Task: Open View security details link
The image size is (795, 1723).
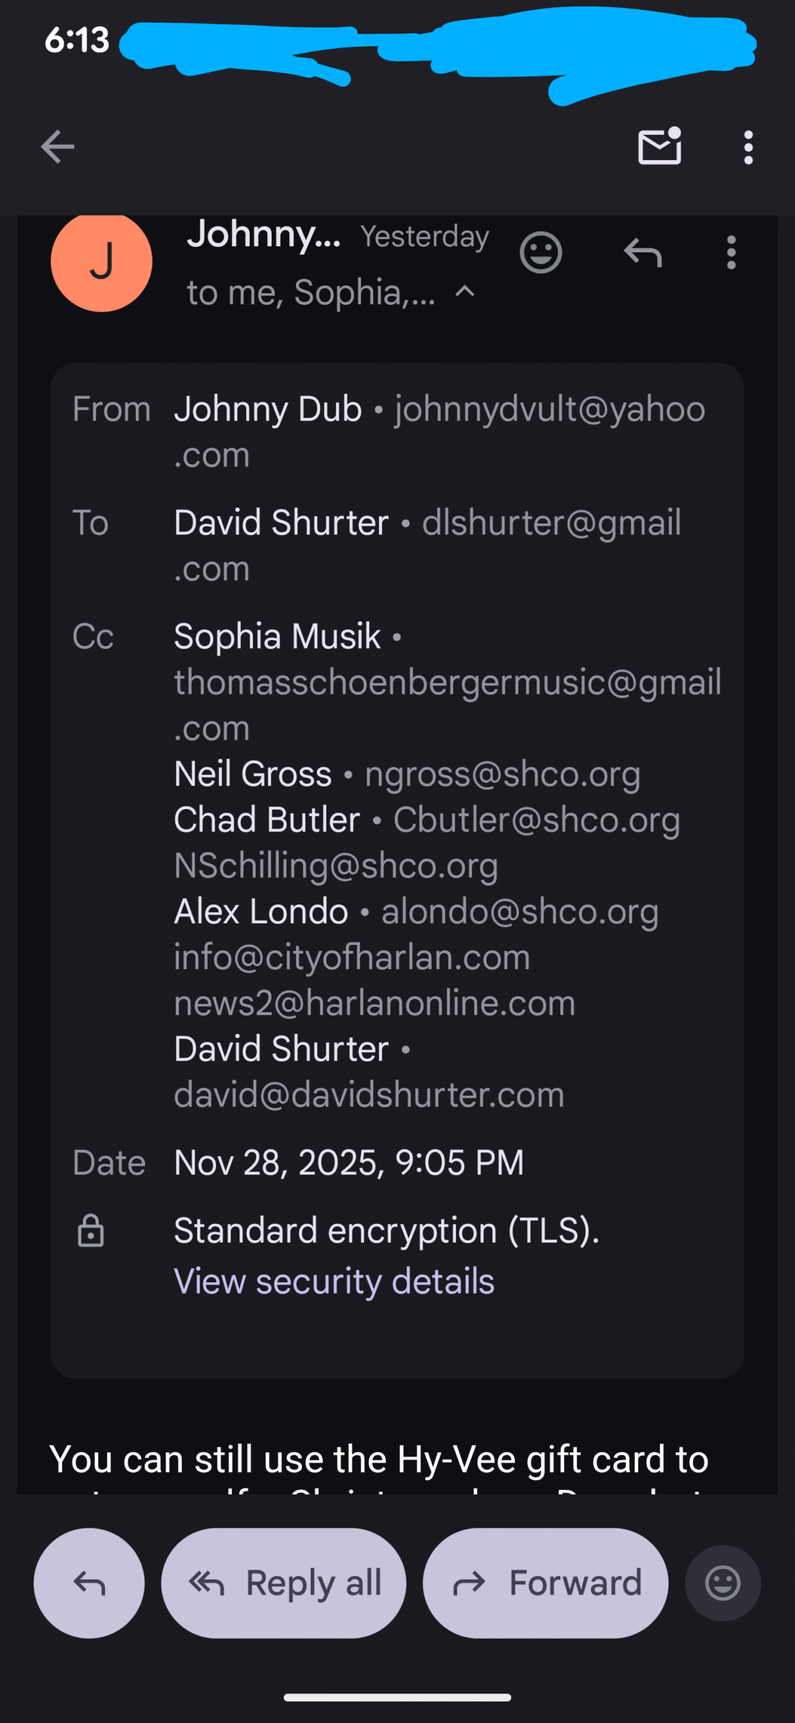Action: coord(334,1281)
